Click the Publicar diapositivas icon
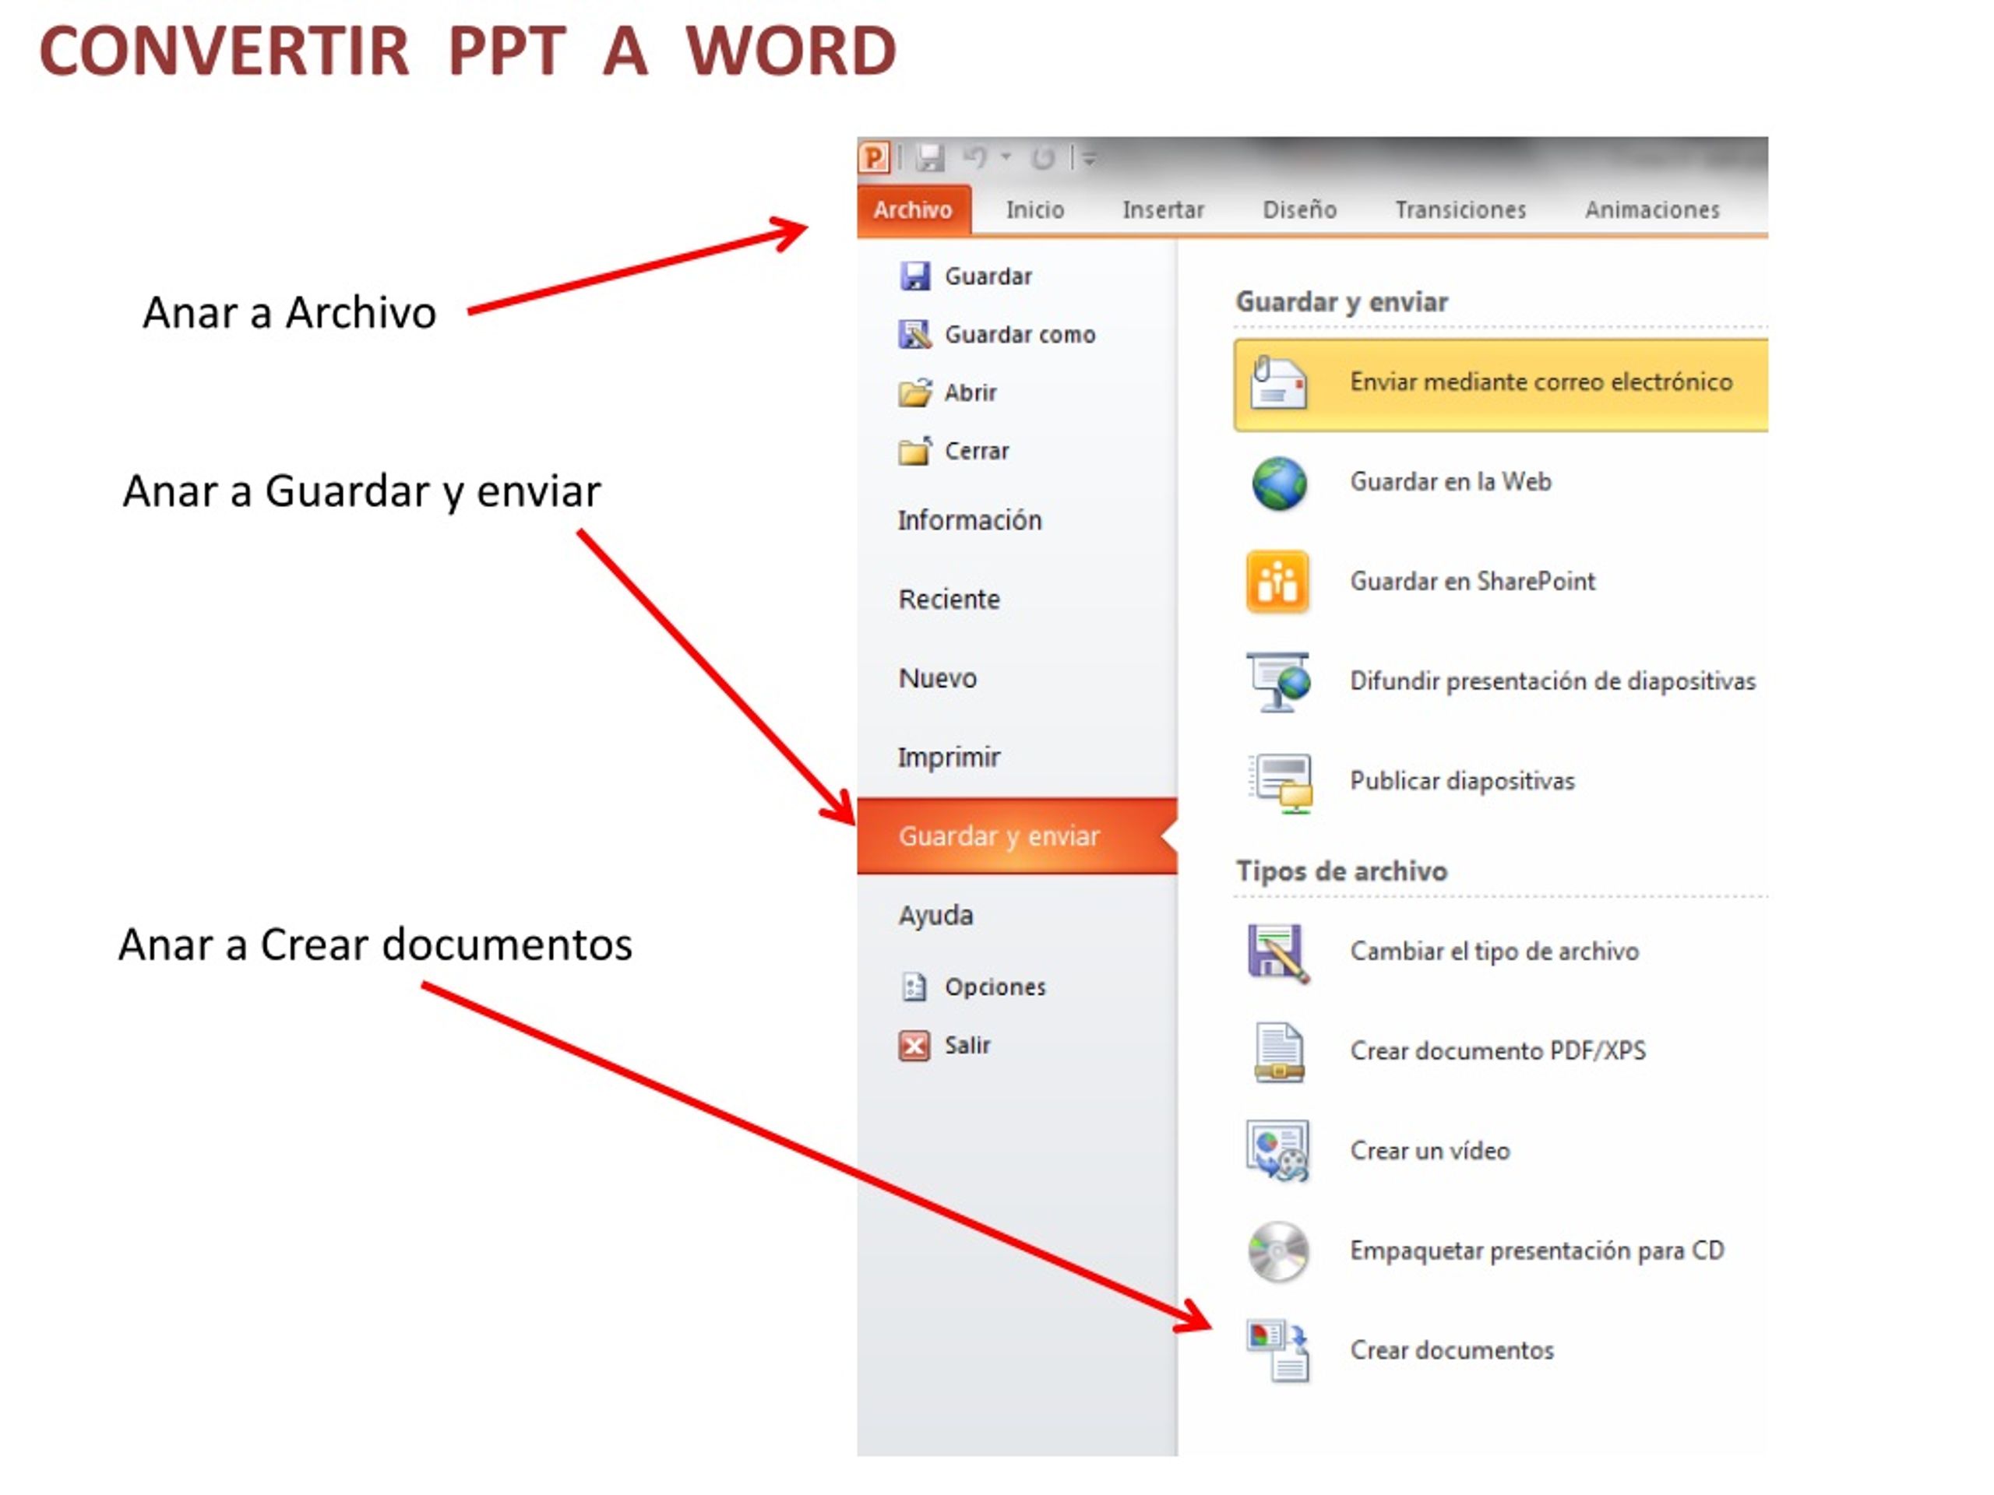 (x=1280, y=783)
